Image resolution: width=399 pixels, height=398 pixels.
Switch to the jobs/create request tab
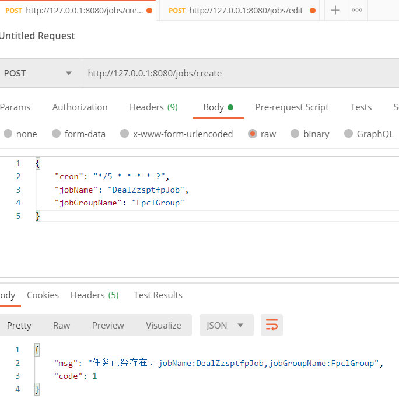78,11
